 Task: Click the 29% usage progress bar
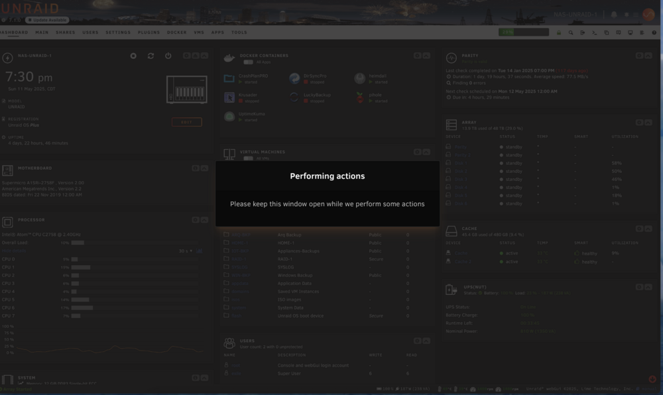(524, 32)
